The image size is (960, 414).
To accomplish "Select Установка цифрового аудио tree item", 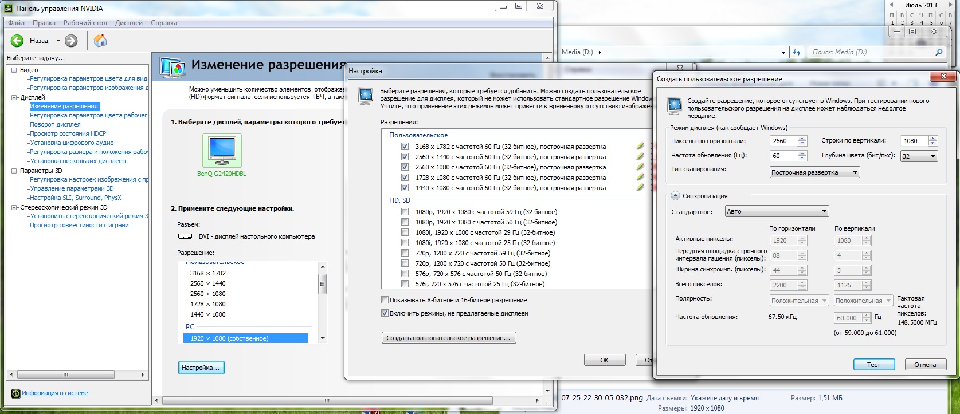I will (72, 143).
